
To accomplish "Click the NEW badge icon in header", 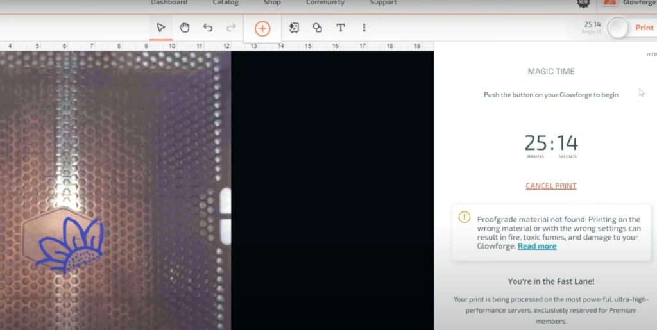I will tap(583, 3).
